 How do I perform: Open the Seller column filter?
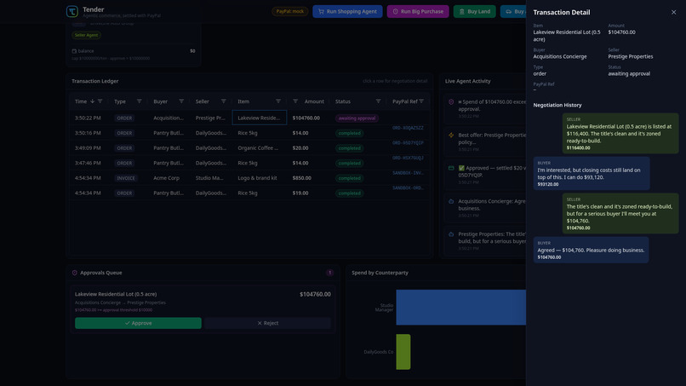(224, 101)
